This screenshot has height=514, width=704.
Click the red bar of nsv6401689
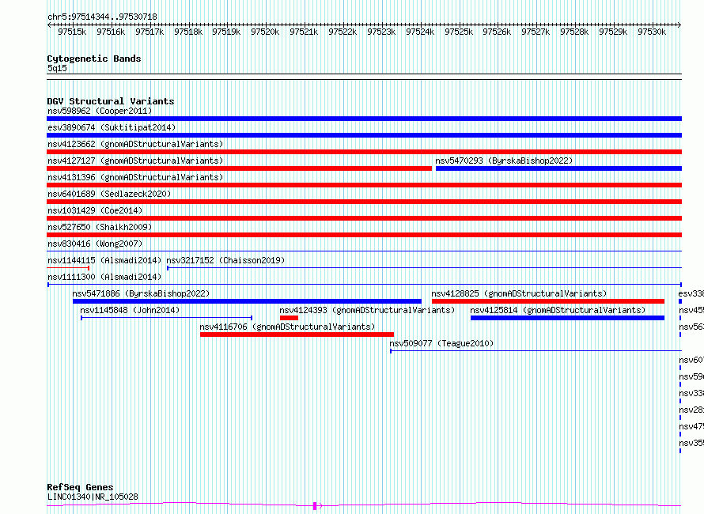364,202
